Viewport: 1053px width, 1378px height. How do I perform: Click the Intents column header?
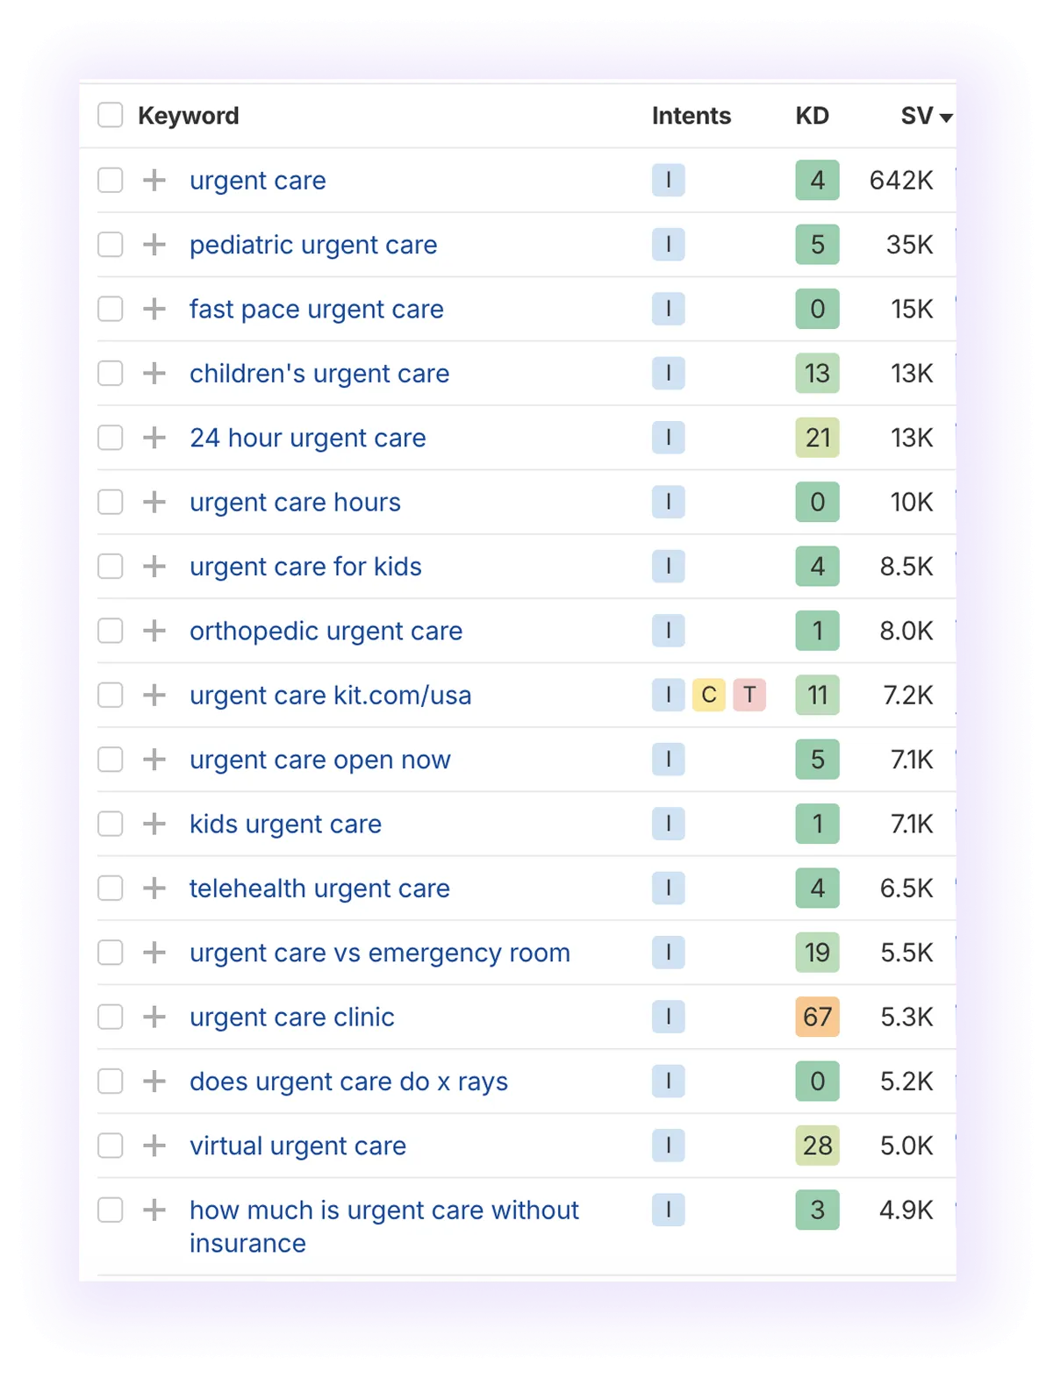(x=691, y=115)
